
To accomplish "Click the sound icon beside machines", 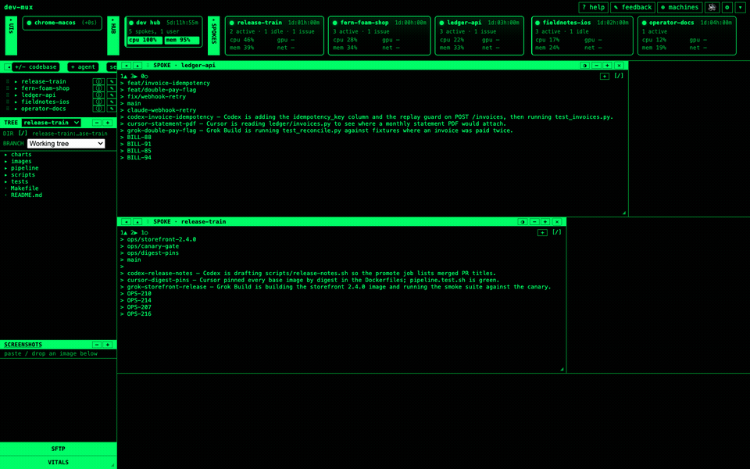I will pos(712,7).
